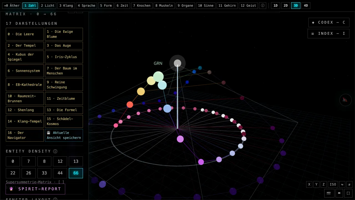Take a screenshot with the camera icon
Screen dimensions: 355x200
[x=329, y=193]
